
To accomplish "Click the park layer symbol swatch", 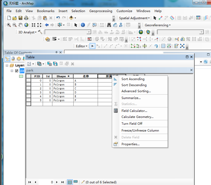I will click(21, 76).
